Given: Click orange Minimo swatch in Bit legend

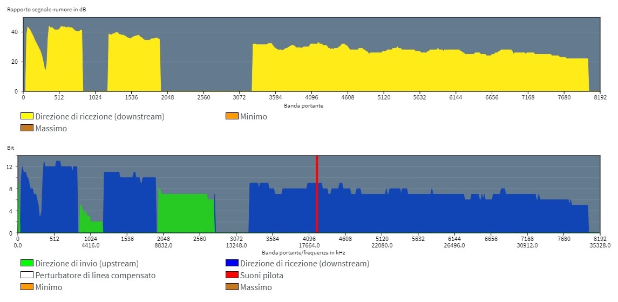Looking at the screenshot, I should tap(27, 287).
